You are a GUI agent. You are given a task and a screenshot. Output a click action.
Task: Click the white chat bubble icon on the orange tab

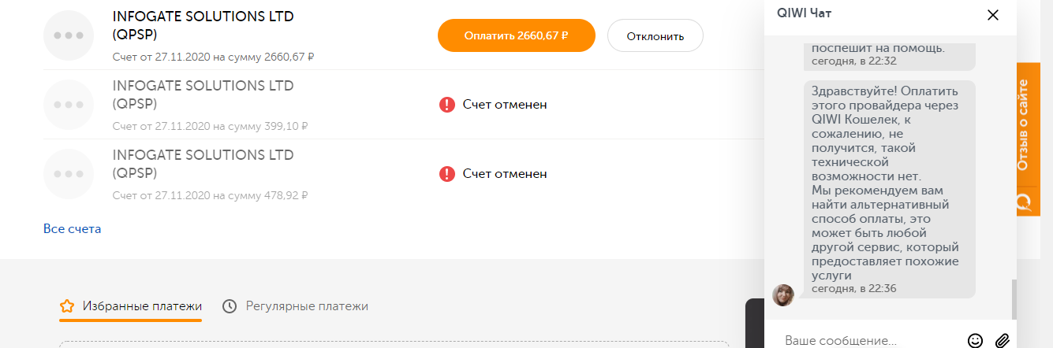(1024, 202)
